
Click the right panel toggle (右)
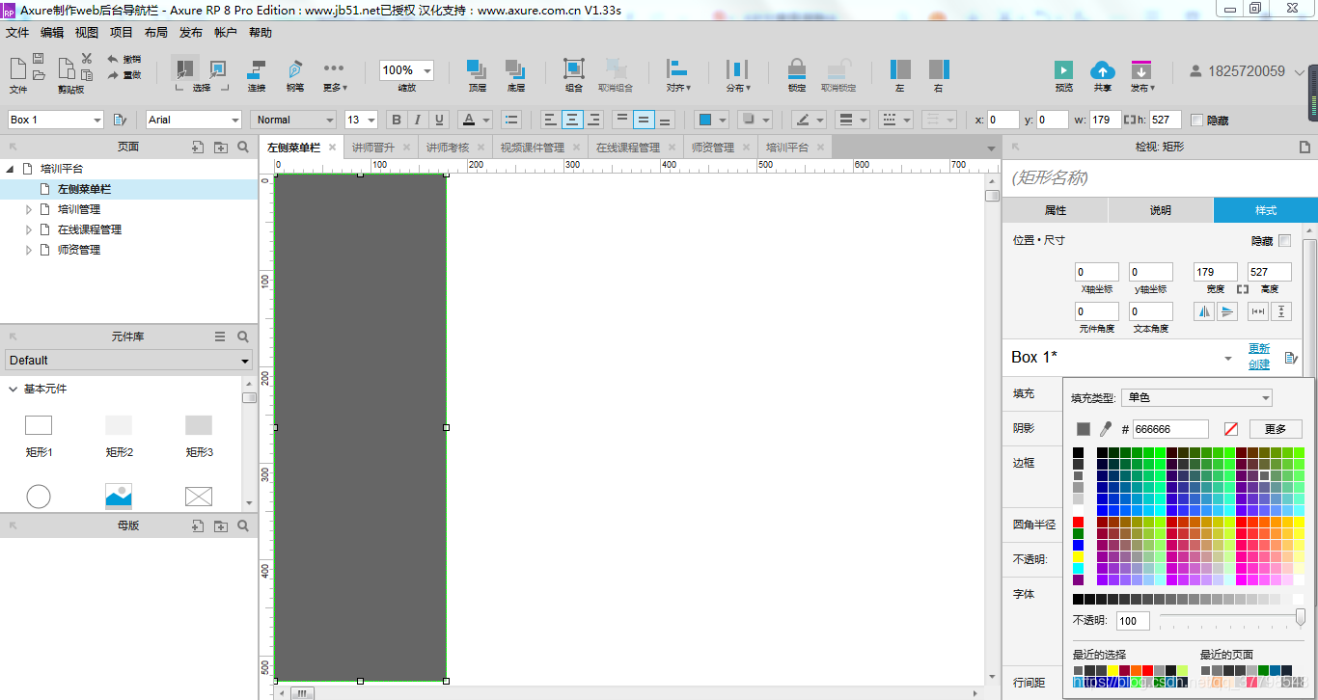[x=939, y=68]
